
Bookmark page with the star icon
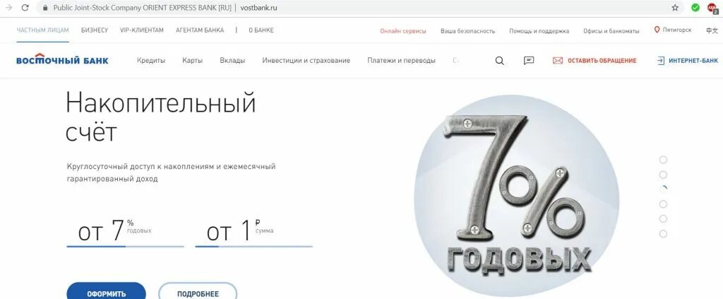pos(675,8)
